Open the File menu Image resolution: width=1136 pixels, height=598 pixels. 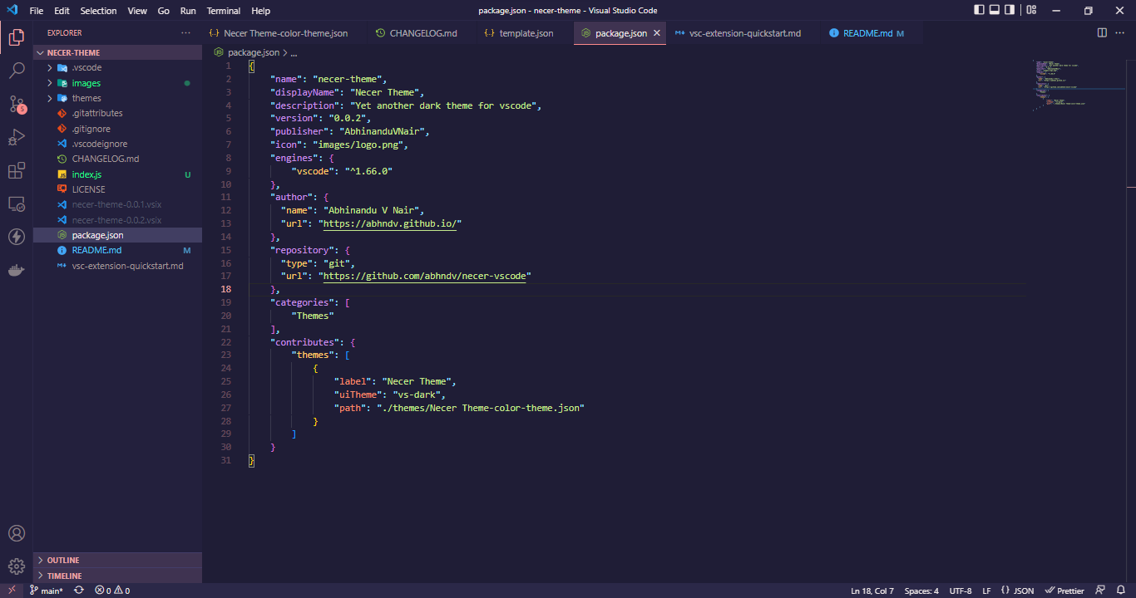point(37,11)
